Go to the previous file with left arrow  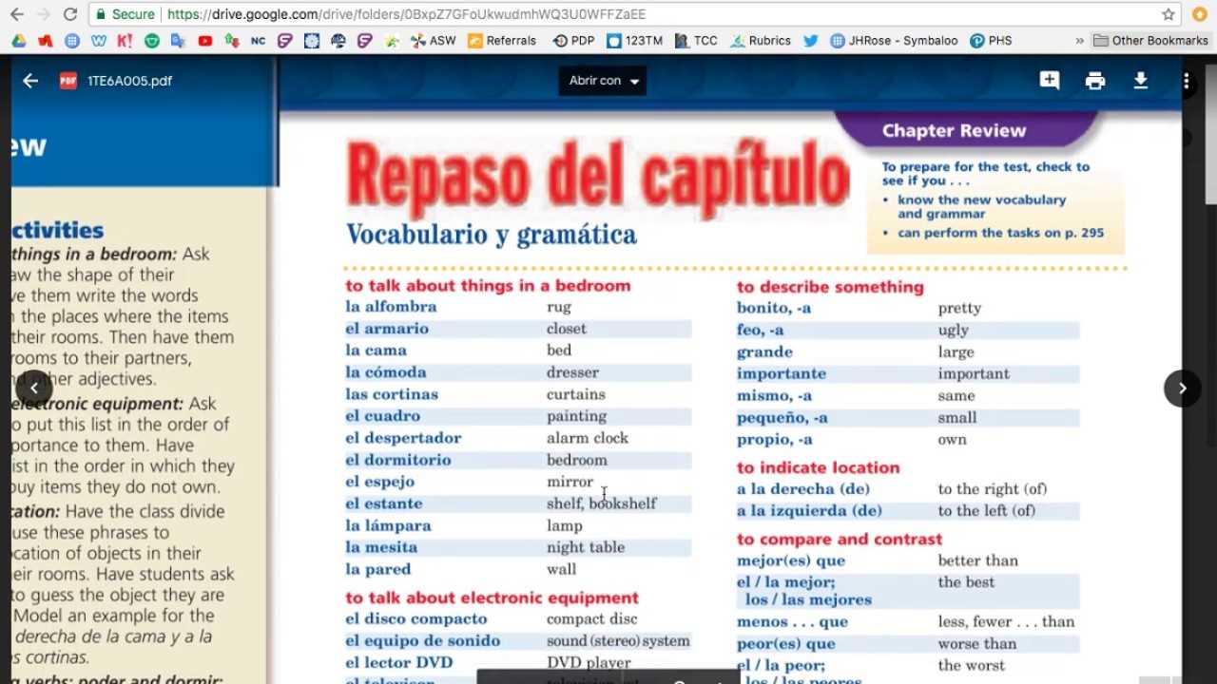[x=34, y=388]
